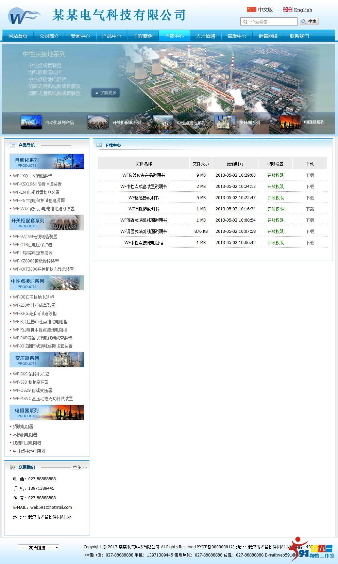Open 电阻器系列 PRODUCTS sidebar banner
This screenshot has width=338, height=564.
click(47, 412)
